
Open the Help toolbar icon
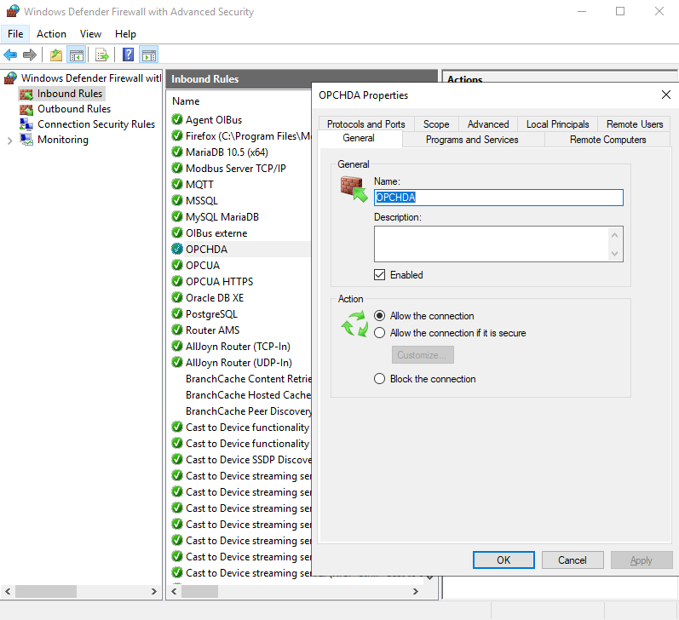(x=128, y=55)
